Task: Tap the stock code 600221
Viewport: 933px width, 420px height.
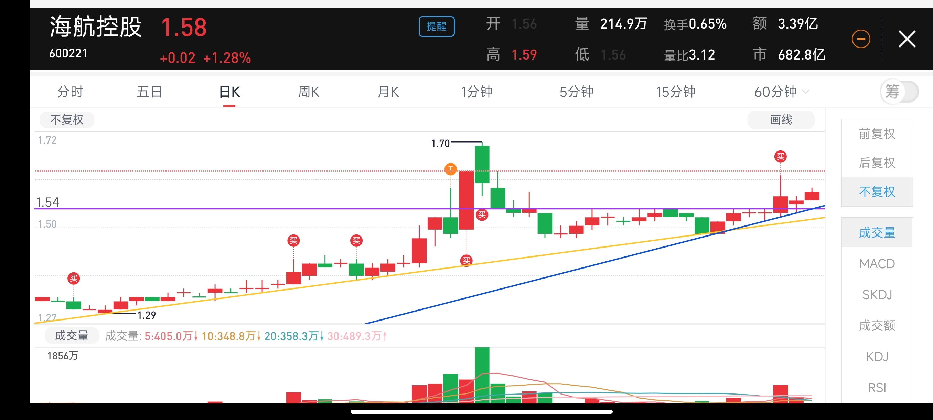Action: coord(68,53)
